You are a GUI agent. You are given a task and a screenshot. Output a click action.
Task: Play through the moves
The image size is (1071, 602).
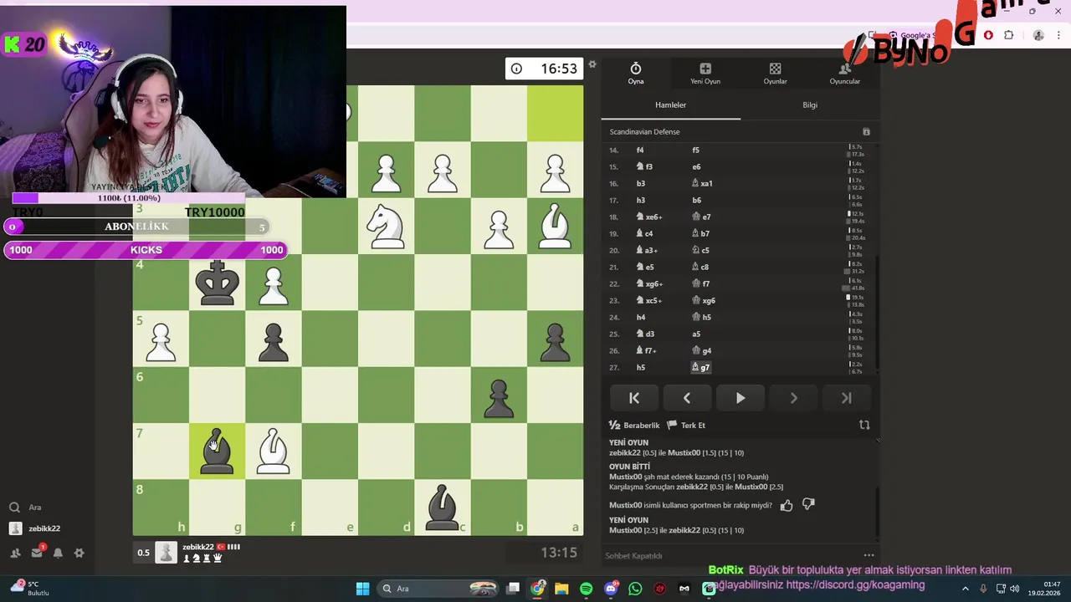coord(740,399)
